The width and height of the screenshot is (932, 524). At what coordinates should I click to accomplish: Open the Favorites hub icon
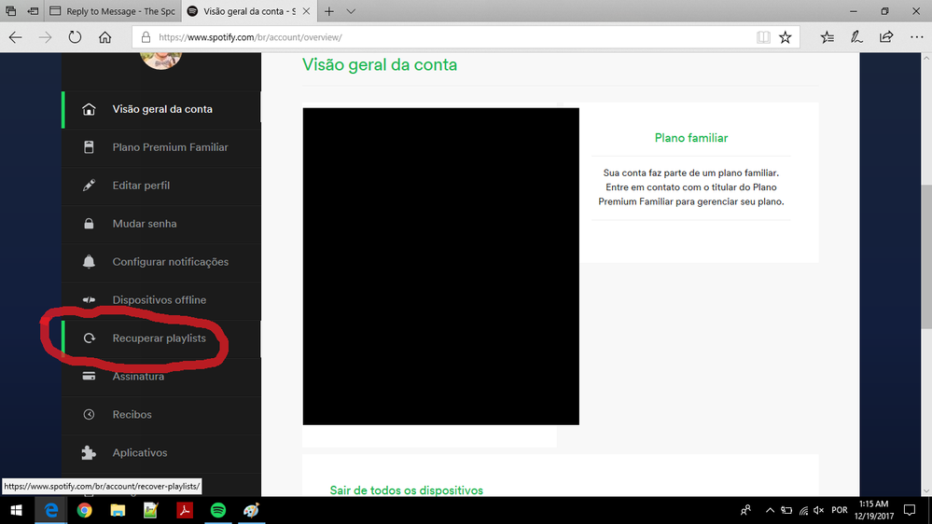(x=827, y=37)
